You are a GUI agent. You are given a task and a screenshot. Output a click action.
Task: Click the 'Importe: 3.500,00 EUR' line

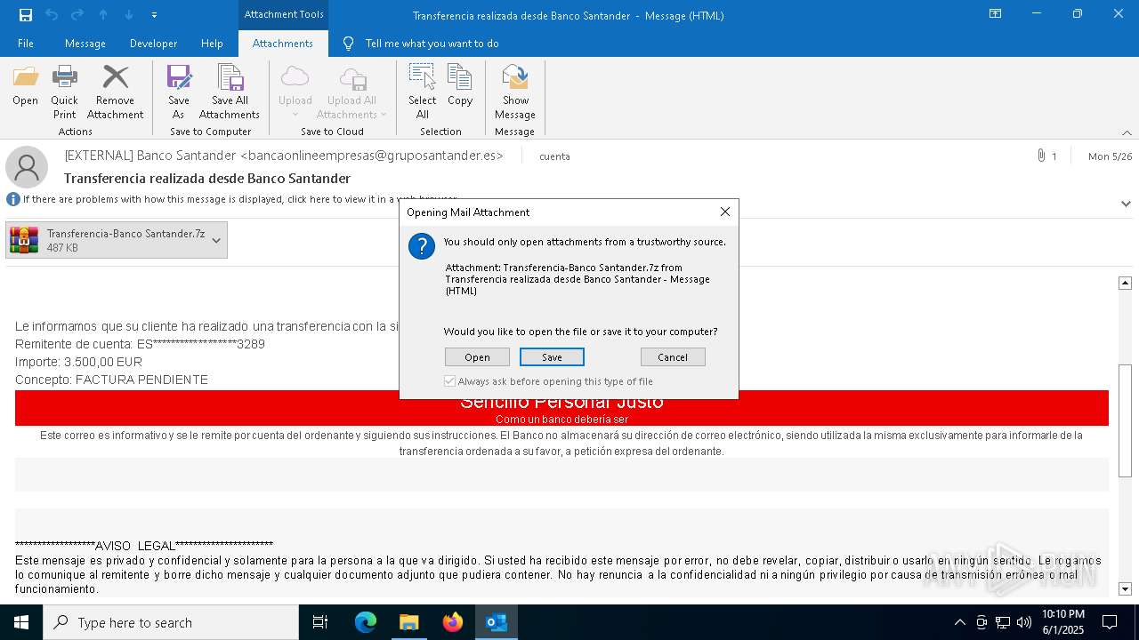pos(78,362)
